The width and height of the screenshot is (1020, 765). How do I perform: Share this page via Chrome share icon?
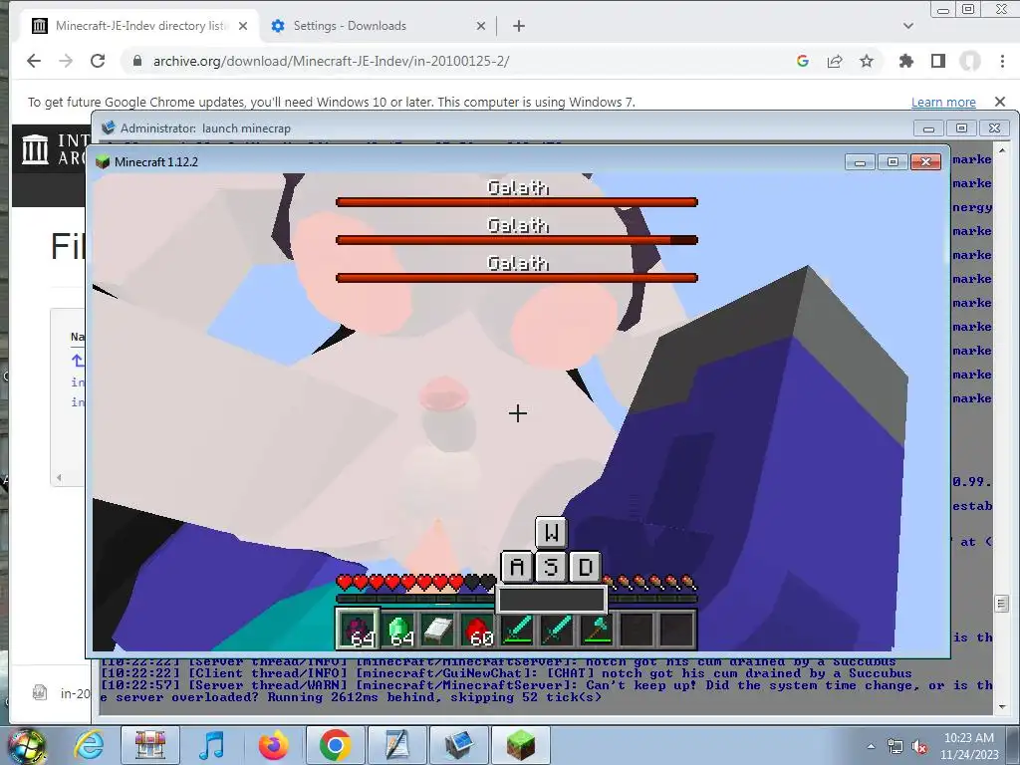pos(835,61)
